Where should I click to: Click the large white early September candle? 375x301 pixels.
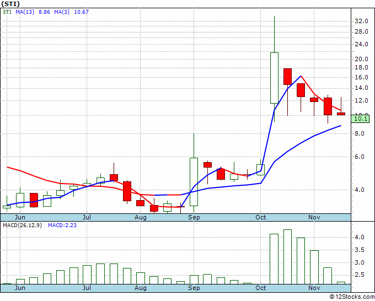coord(194,182)
